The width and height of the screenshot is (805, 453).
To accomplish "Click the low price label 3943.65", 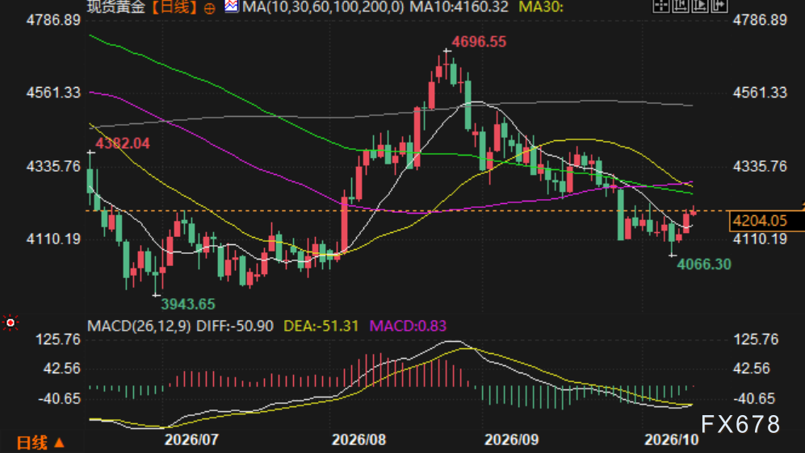I will click(188, 305).
